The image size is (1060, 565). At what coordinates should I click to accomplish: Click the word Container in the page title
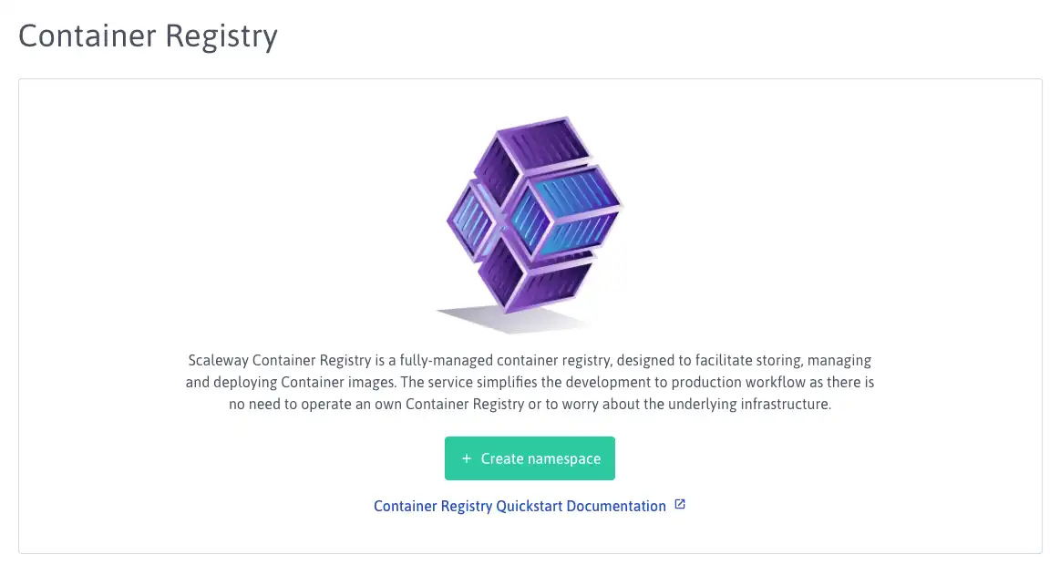(x=87, y=36)
